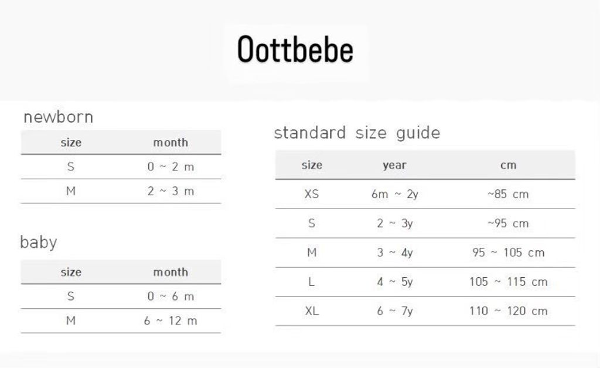
Task: Click the 105 ~ 115 cm cell
Action: click(x=508, y=282)
